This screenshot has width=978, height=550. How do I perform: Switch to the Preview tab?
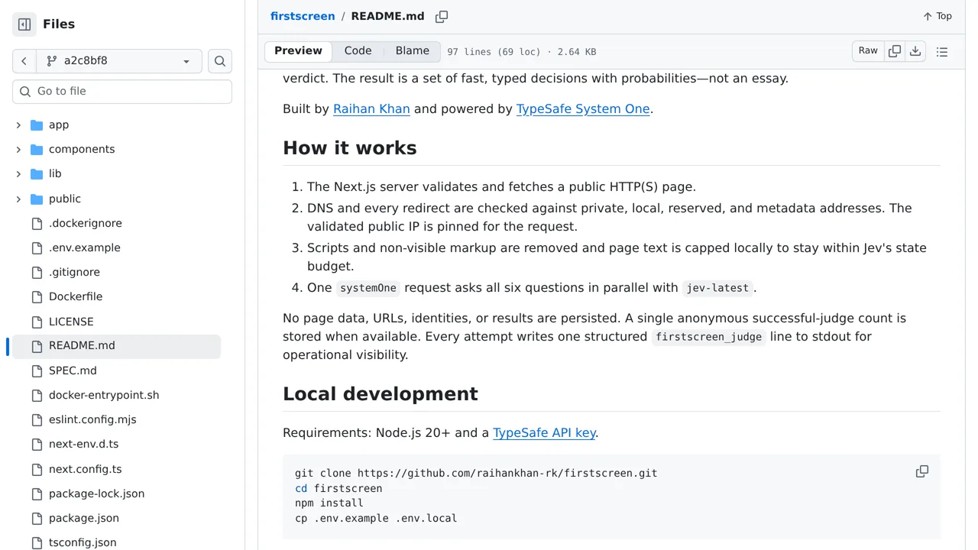click(298, 51)
